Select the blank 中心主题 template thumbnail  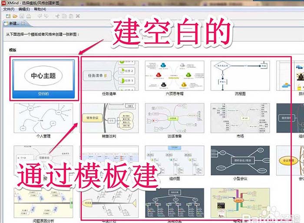tap(43, 75)
